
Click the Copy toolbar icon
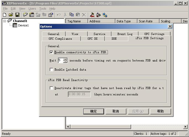[x=71, y=15]
